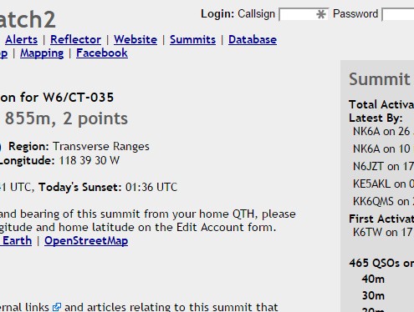414x312 pixels.
Task: Open the Database link
Action: [x=253, y=39]
